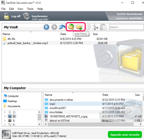The width and height of the screenshot is (144, 139).
Task: Expand the E: drive tree node
Action: 5,121
